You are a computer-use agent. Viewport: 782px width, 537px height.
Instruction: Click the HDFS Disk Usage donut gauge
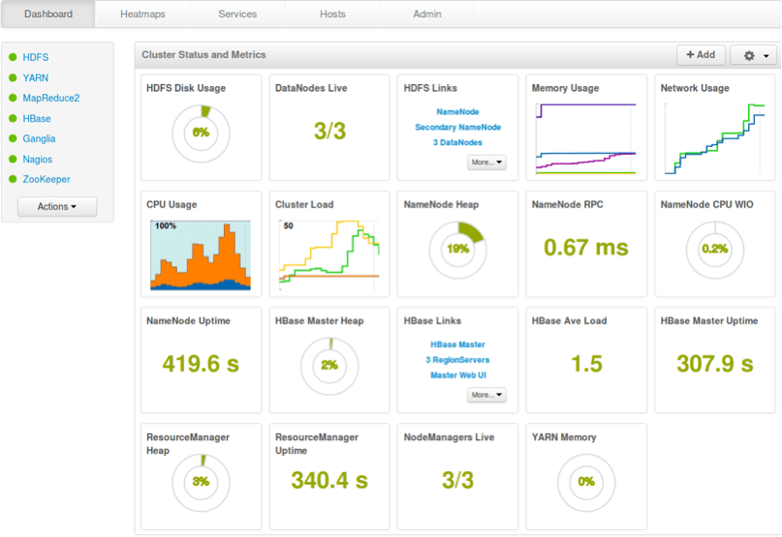201,133
